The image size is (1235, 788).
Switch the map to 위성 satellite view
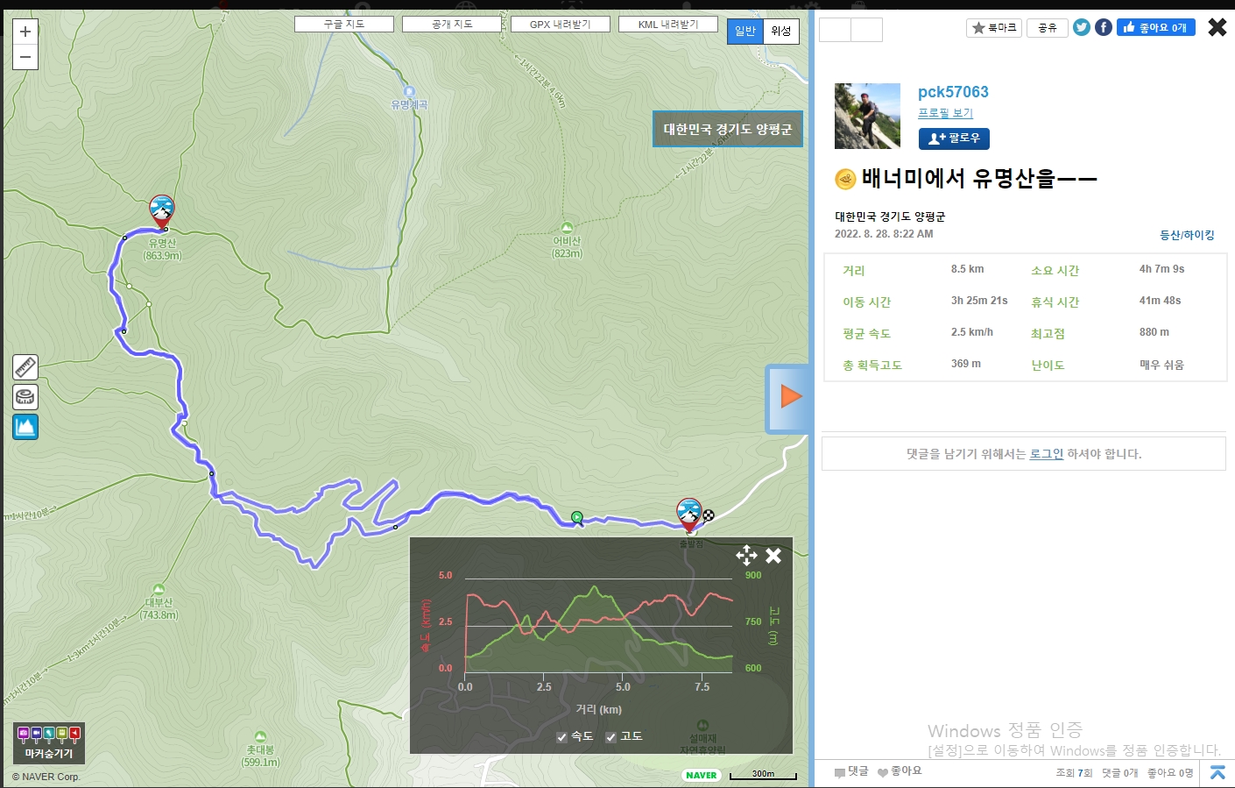coord(781,32)
